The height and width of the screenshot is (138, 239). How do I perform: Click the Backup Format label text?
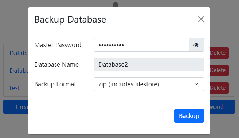pos(55,84)
